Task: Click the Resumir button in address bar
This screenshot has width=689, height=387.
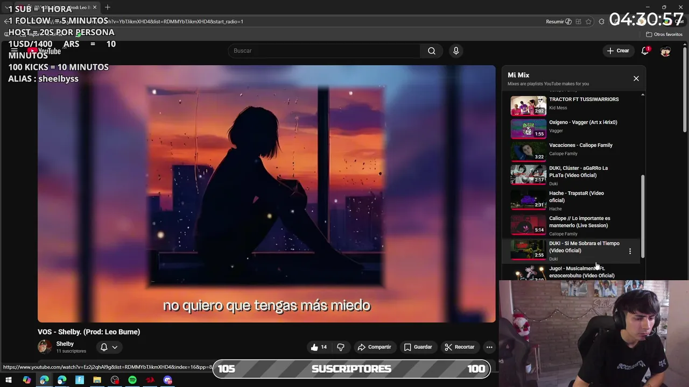Action: (558, 21)
